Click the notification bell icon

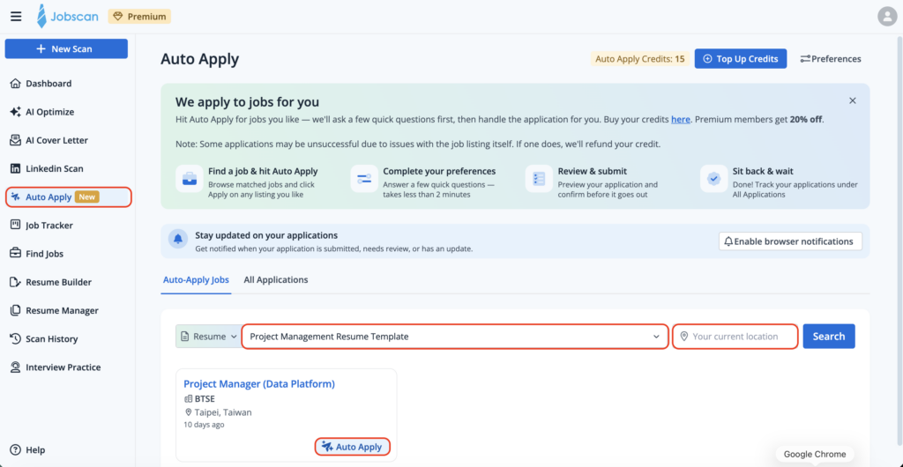point(178,239)
